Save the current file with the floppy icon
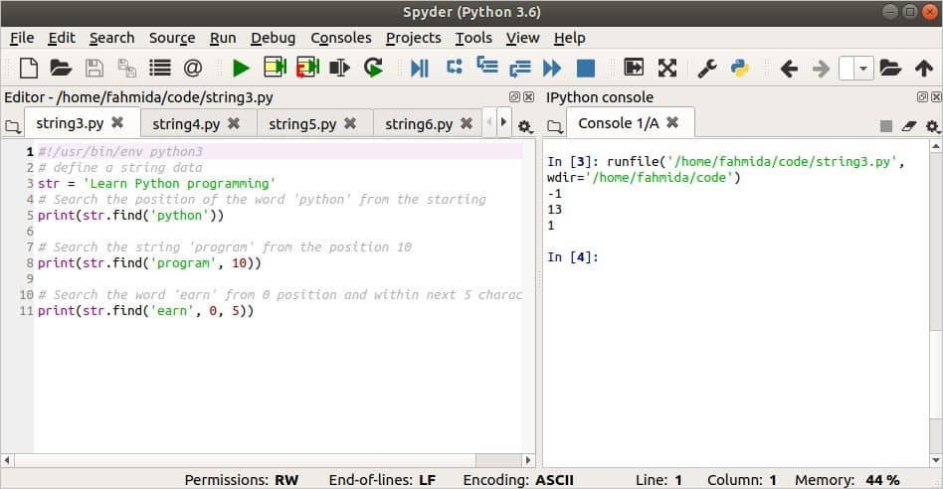The width and height of the screenshot is (943, 489). coord(94,68)
